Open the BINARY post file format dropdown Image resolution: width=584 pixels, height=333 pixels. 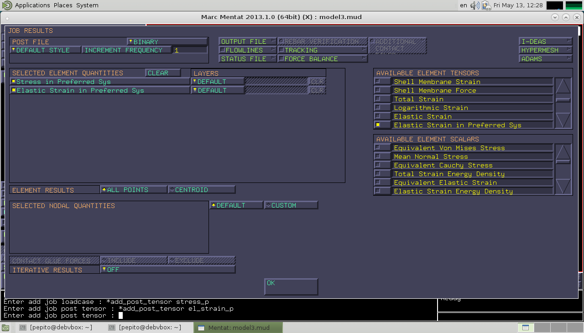point(167,42)
